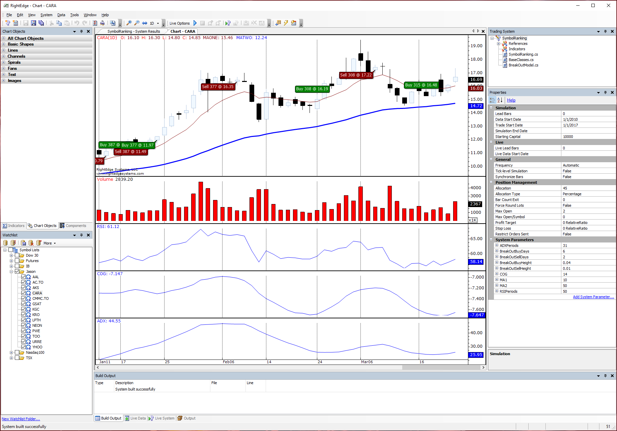Viewport: 617px width, 431px height.
Task: Switch to the Output tab at bottom
Action: pos(186,418)
